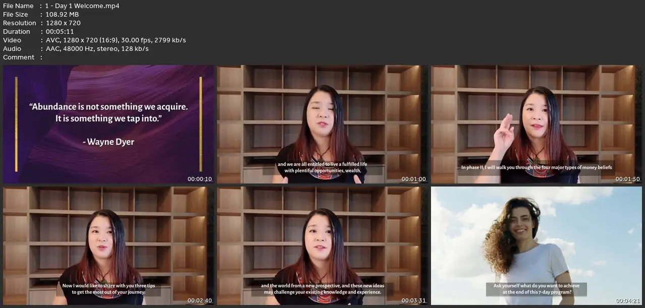Click the audio line 'AAC, 48000 Hz, stereo, 128 kb/s'
Viewport: 645px width, 308px height.
point(97,49)
